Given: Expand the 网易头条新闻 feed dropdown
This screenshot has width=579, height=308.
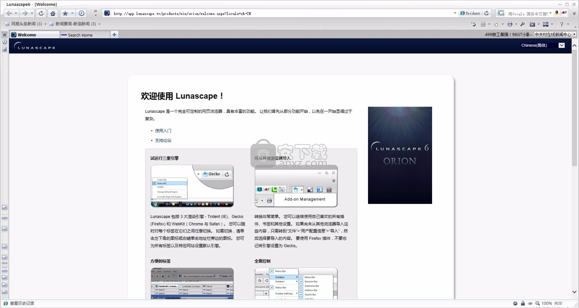Looking at the screenshot, I should tap(45, 24).
